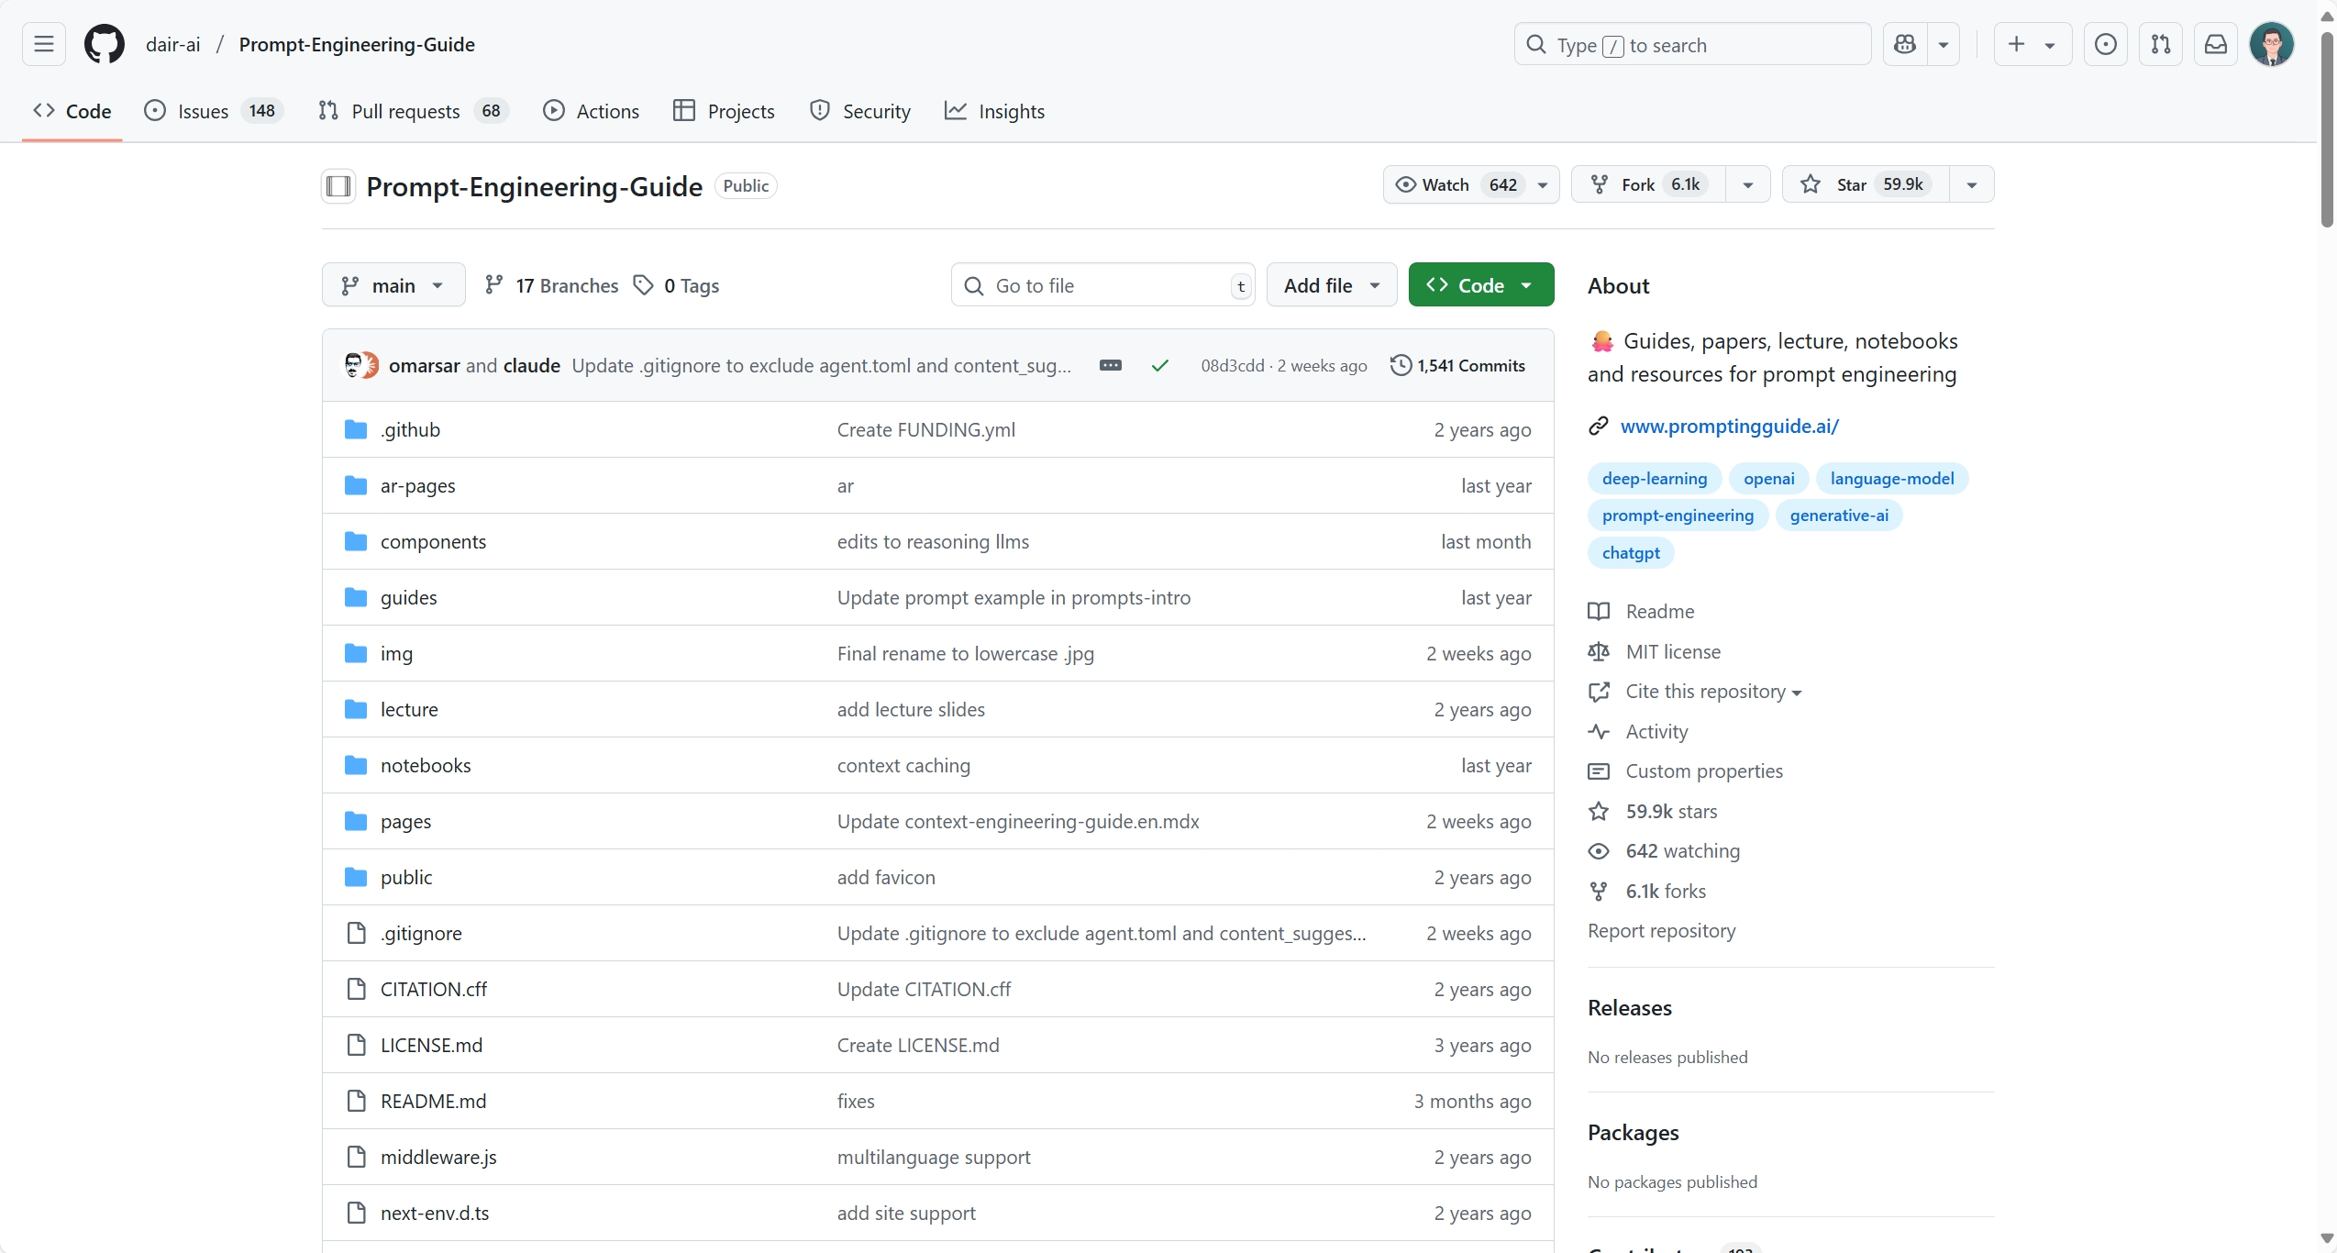Click the green commit status checkmark
This screenshot has height=1253, width=2337.
click(x=1159, y=365)
